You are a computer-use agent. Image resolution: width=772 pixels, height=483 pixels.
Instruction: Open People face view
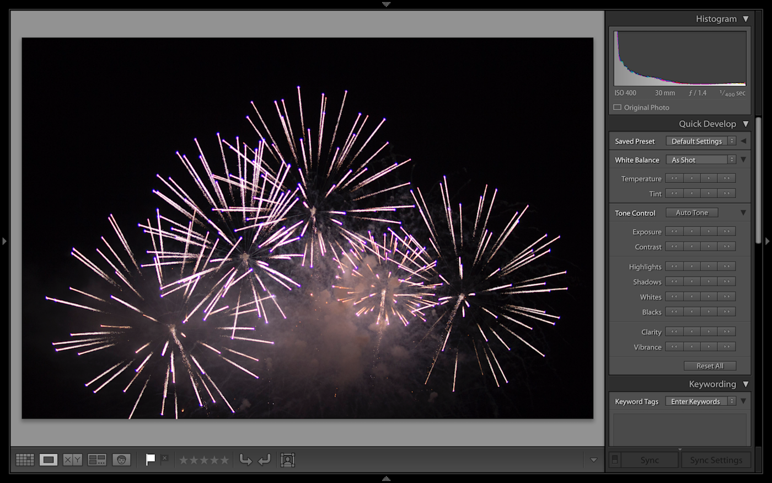click(121, 459)
